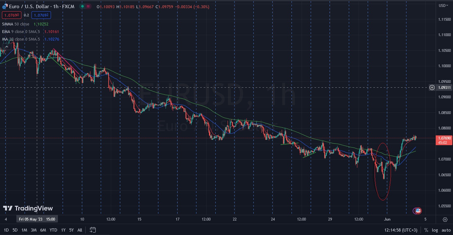Click the plus icon beside 1.09311 price

pyautogui.click(x=432, y=87)
